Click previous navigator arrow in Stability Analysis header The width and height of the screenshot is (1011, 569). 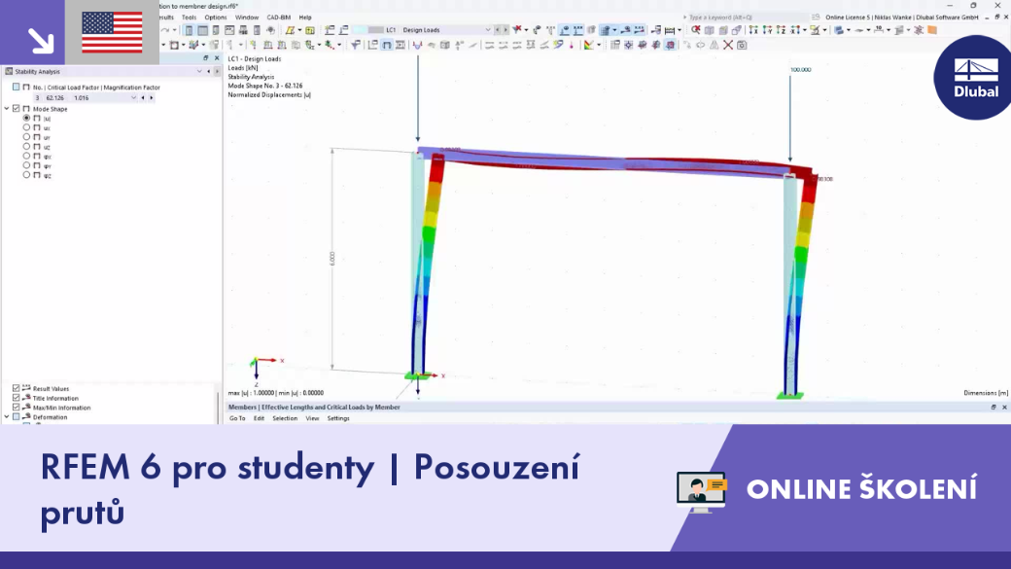pyautogui.click(x=208, y=72)
